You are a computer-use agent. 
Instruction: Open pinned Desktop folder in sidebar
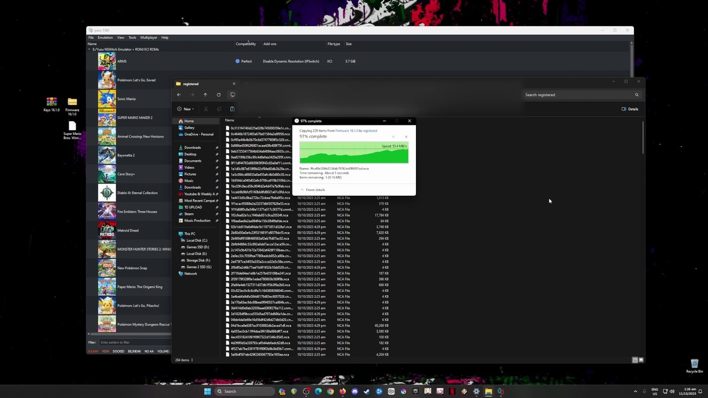[x=190, y=154]
